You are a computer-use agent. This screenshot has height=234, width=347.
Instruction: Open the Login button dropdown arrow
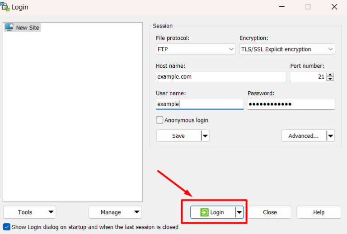tap(239, 212)
